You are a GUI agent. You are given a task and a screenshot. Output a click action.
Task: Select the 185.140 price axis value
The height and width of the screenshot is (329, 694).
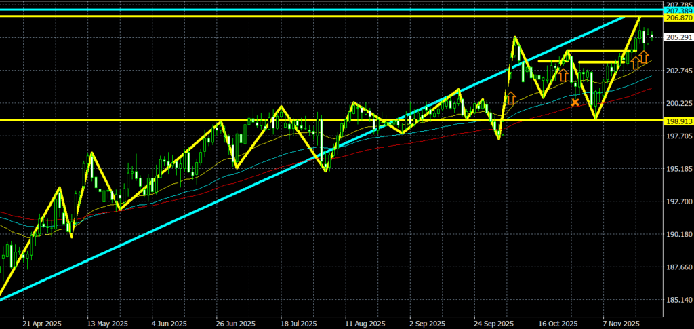[678, 300]
